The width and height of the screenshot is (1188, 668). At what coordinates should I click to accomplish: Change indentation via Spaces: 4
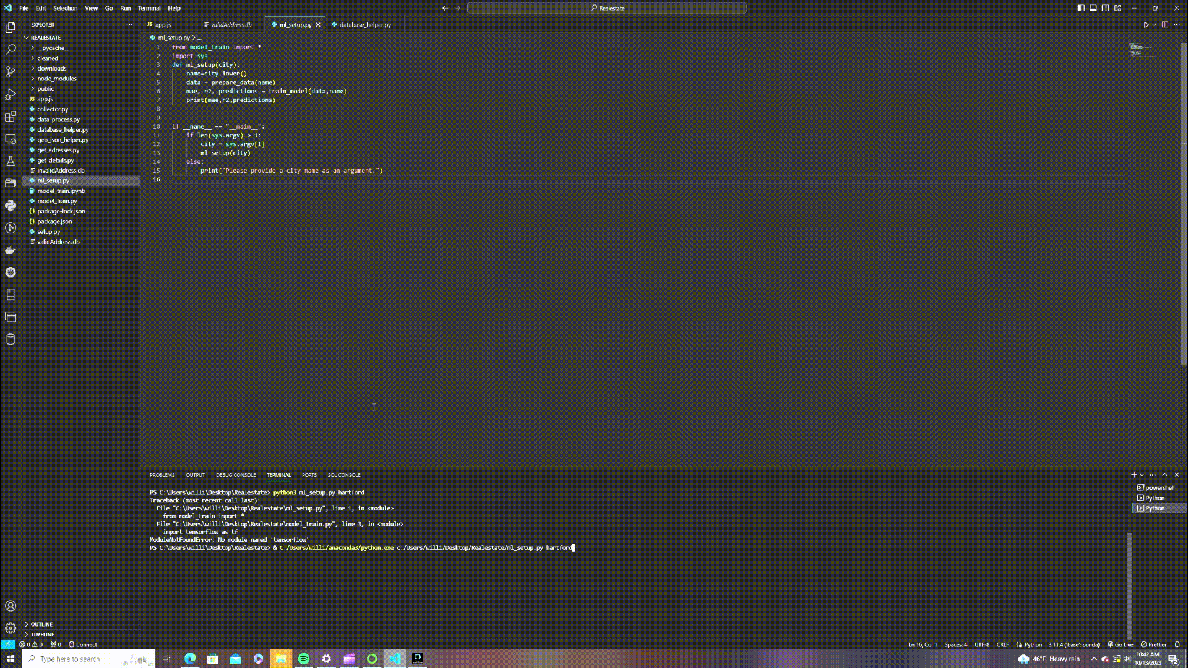point(955,644)
